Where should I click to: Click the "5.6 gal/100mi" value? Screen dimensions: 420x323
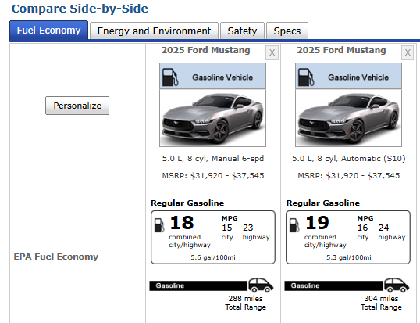(213, 257)
